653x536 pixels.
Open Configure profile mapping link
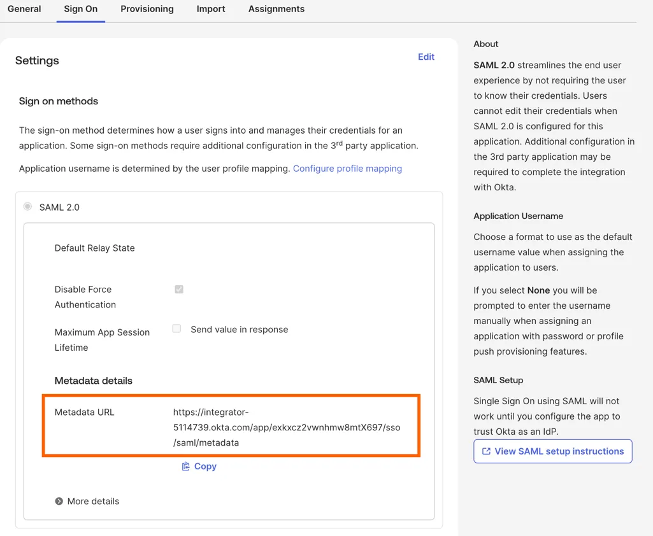pos(347,169)
